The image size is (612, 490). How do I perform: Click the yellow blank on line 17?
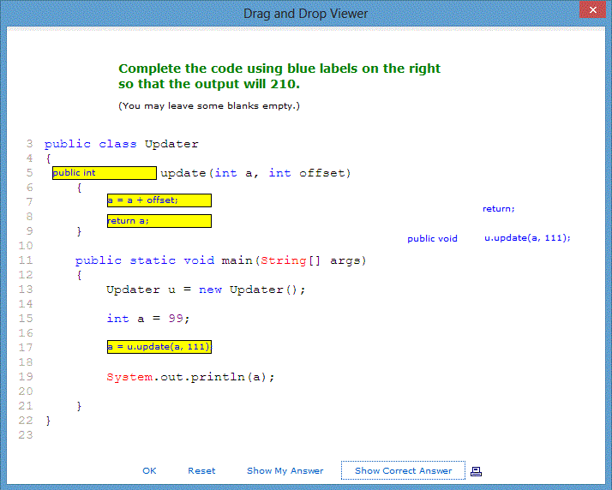159,347
